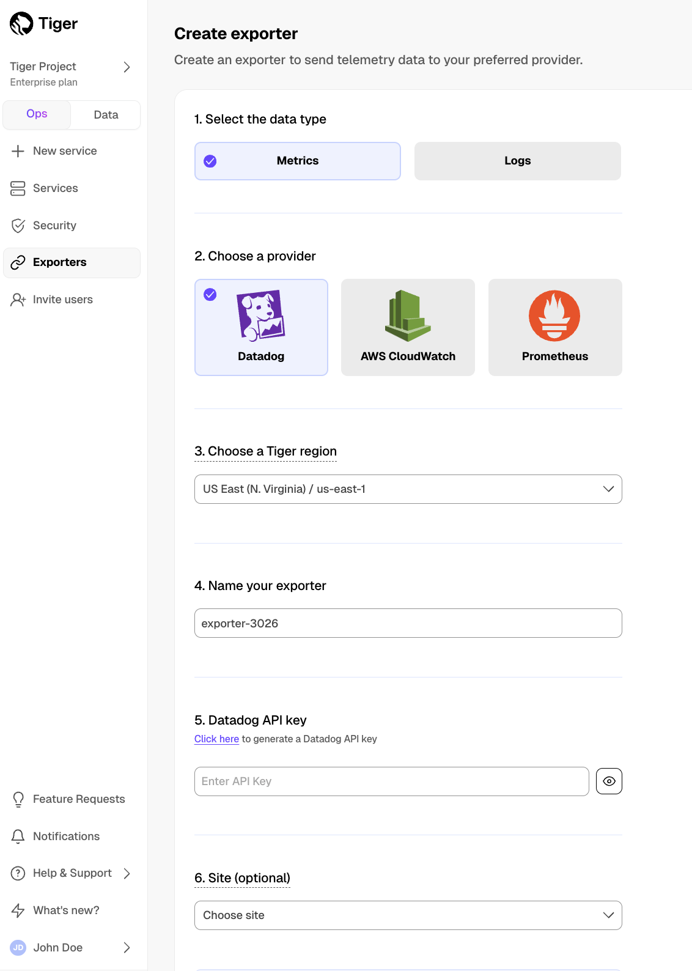This screenshot has width=692, height=971.
Task: Open What's new? item
Action: point(72,910)
